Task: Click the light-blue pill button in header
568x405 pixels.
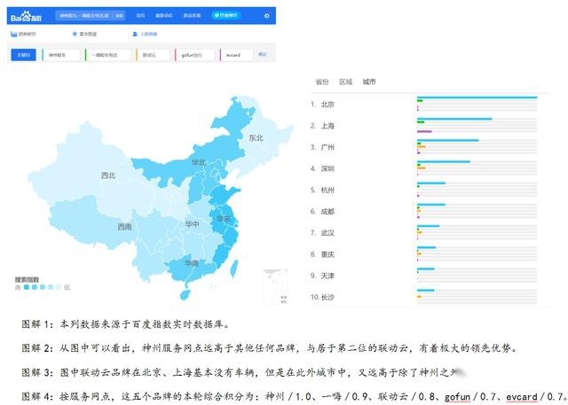Action: tap(226, 15)
